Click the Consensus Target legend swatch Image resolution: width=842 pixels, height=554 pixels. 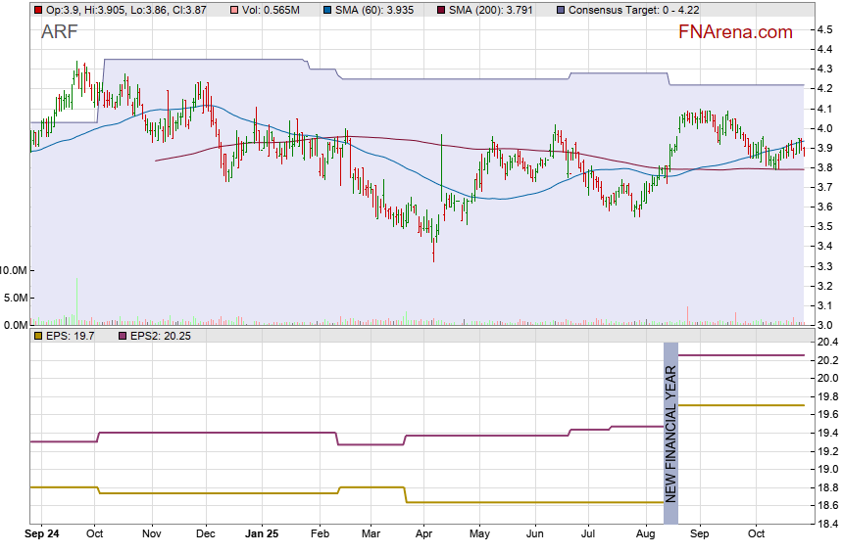[x=560, y=10]
